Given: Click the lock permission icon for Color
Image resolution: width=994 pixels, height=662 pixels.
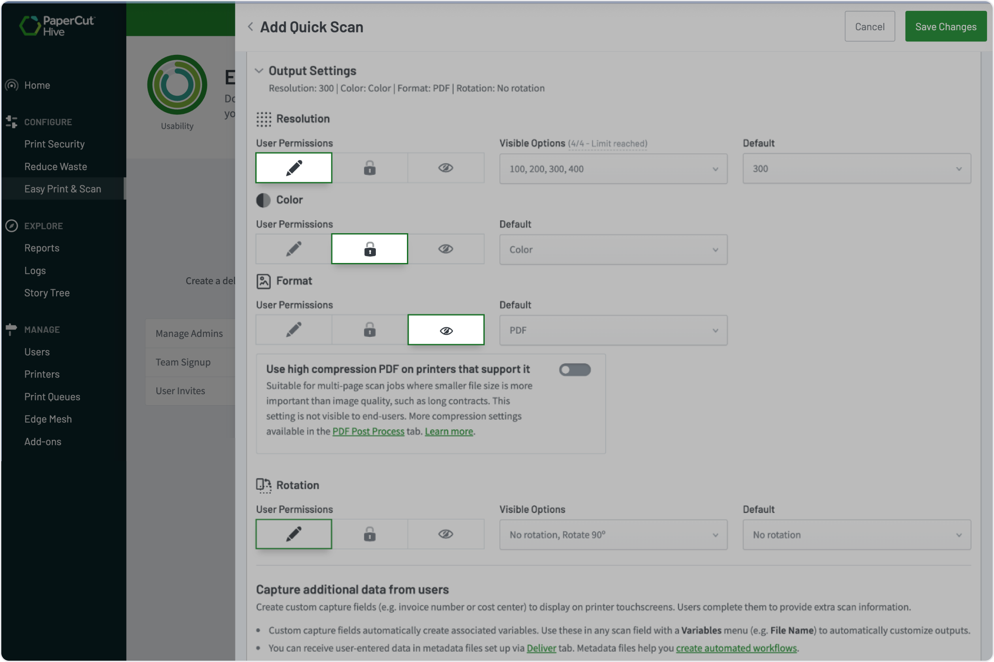Looking at the screenshot, I should tap(369, 249).
